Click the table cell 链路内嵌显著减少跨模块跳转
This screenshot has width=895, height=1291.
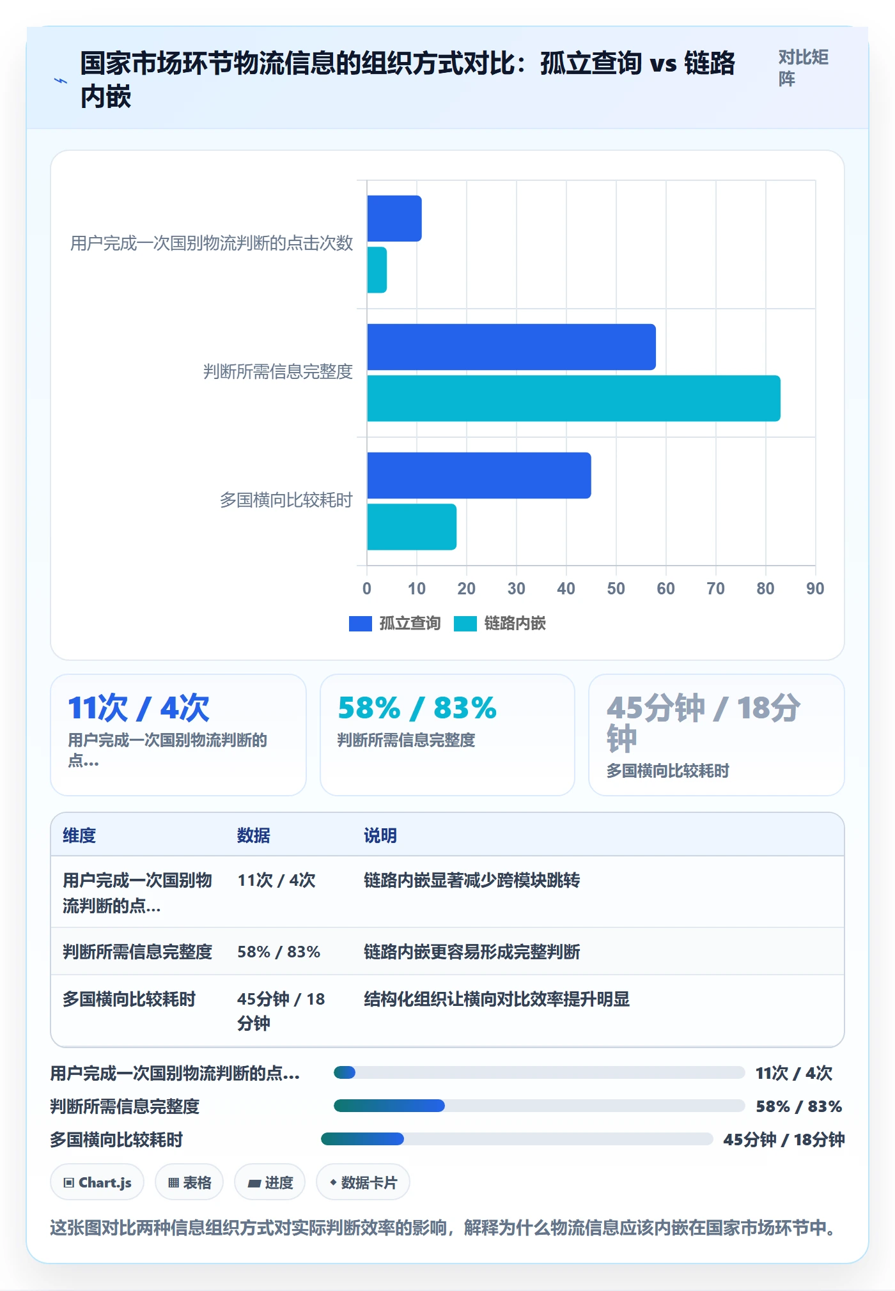pyautogui.click(x=472, y=880)
